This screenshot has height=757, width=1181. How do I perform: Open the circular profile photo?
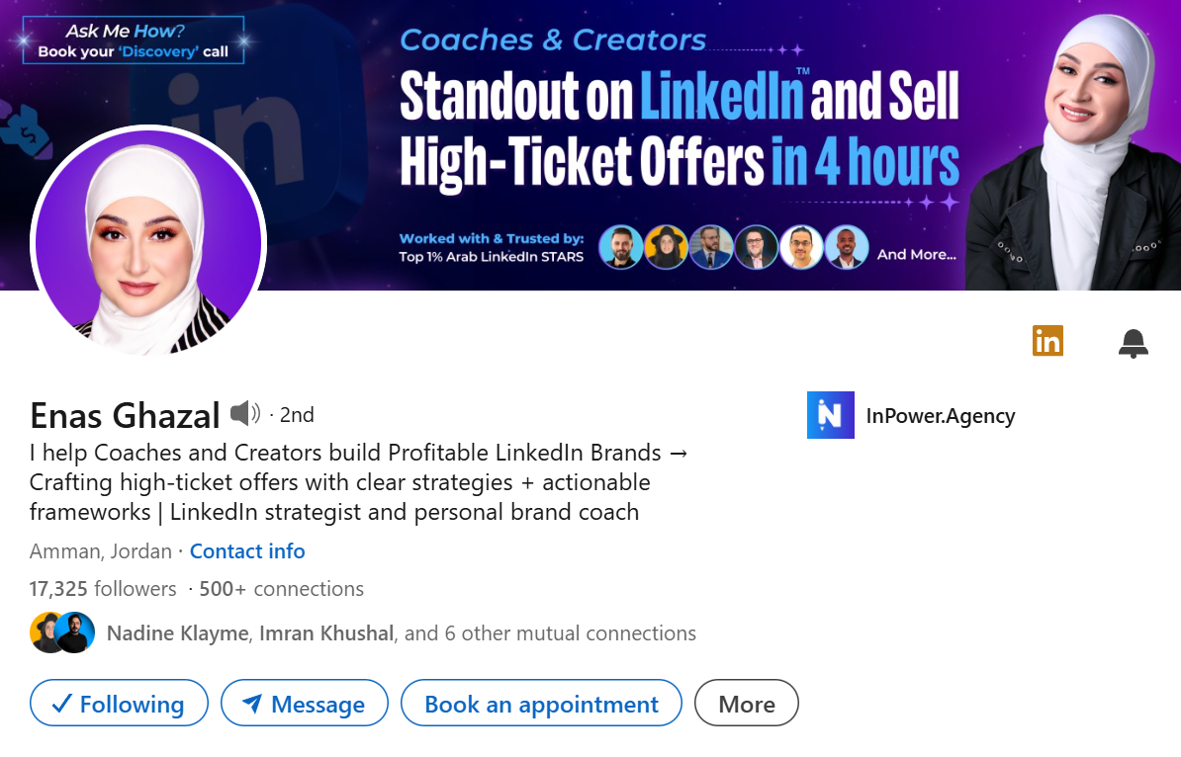click(148, 243)
